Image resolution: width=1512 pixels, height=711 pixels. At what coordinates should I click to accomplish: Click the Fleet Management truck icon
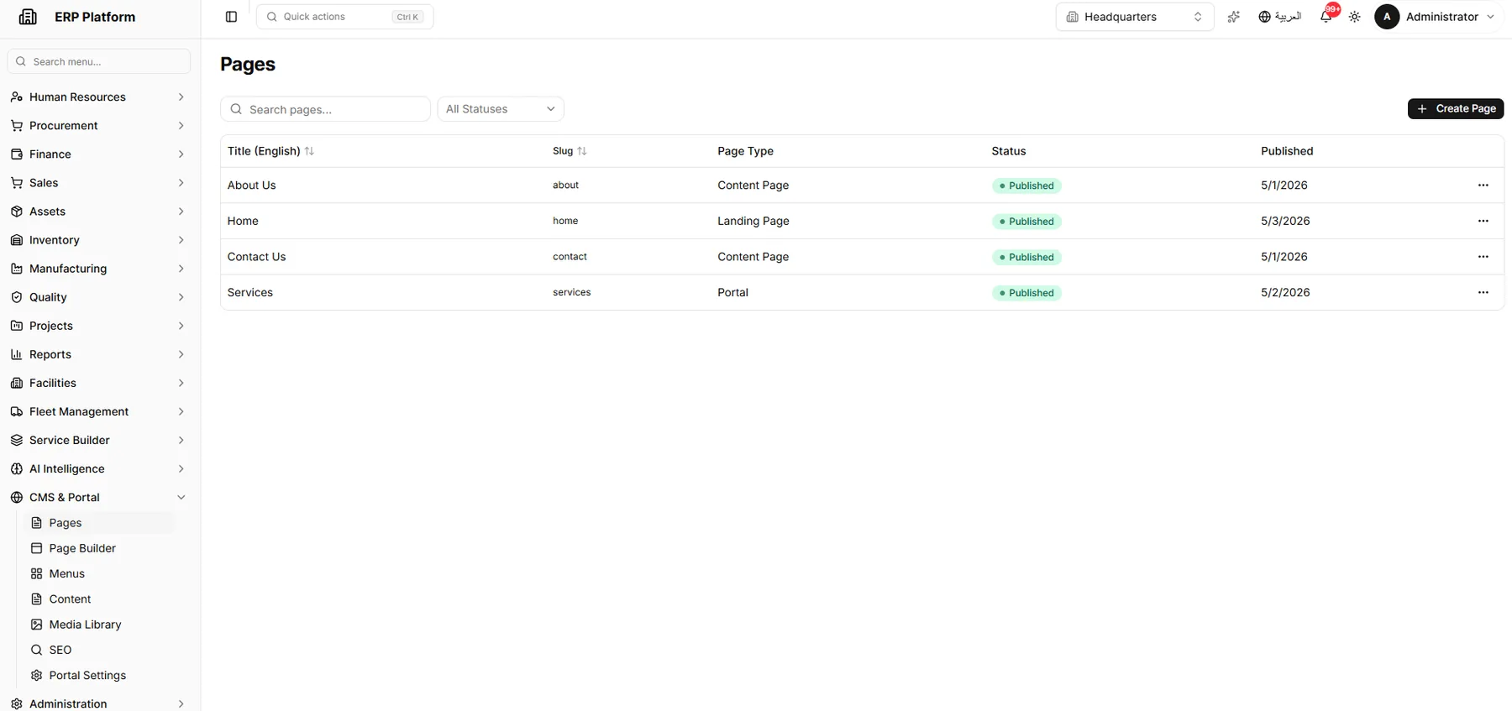coord(17,411)
